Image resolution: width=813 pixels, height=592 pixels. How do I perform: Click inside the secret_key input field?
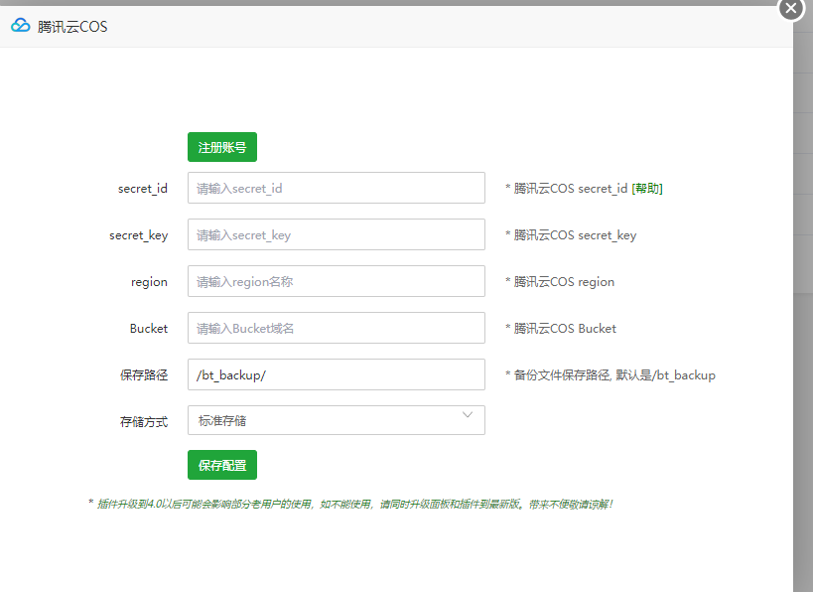[336, 234]
